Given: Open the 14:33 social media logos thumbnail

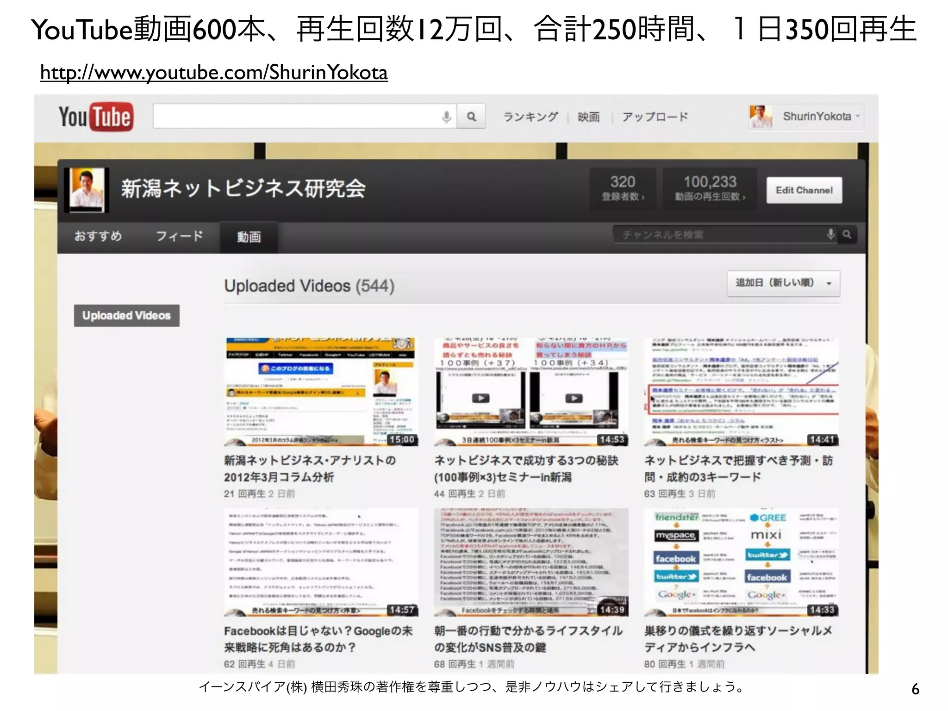Looking at the screenshot, I should click(x=741, y=562).
